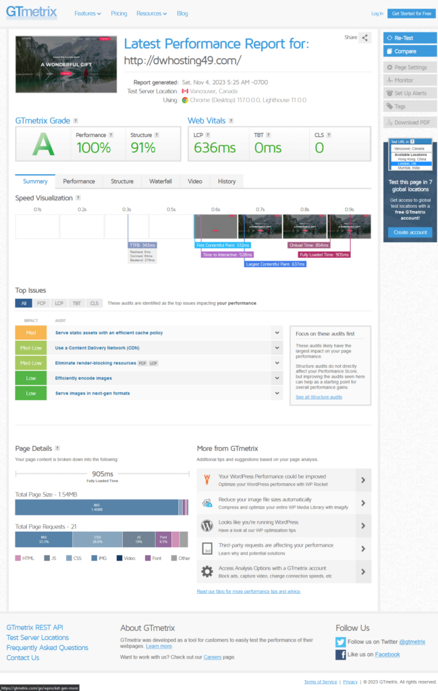
Task: Click the GTmetrix Grade help question mark
Action: pyautogui.click(x=76, y=121)
